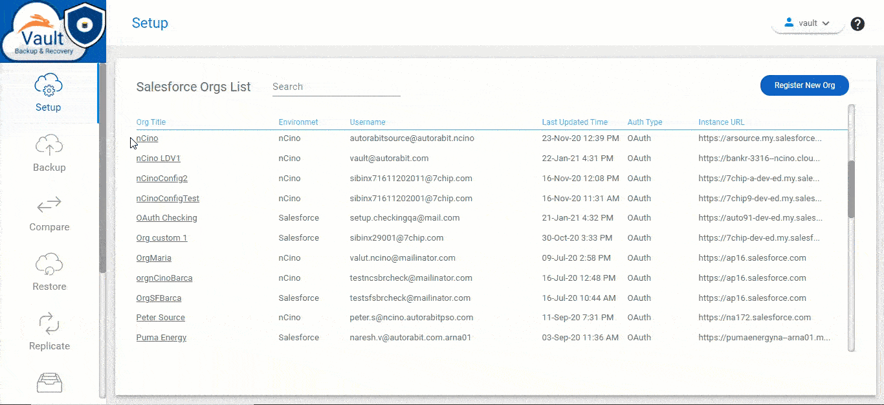Click timestamp 22-Jan-21 4:31 PM
The image size is (884, 405).
coord(578,159)
